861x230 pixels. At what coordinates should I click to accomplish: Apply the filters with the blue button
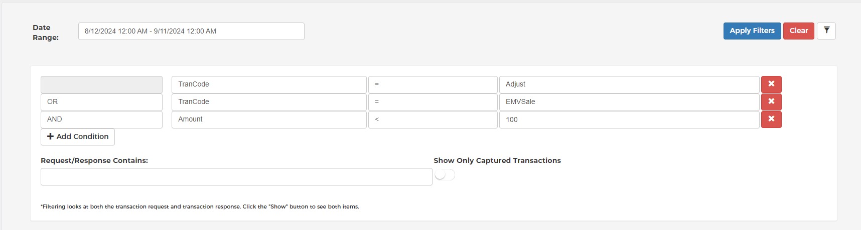click(x=752, y=31)
